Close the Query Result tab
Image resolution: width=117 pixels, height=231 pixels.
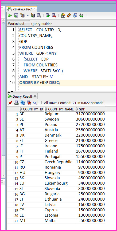click(x=35, y=96)
